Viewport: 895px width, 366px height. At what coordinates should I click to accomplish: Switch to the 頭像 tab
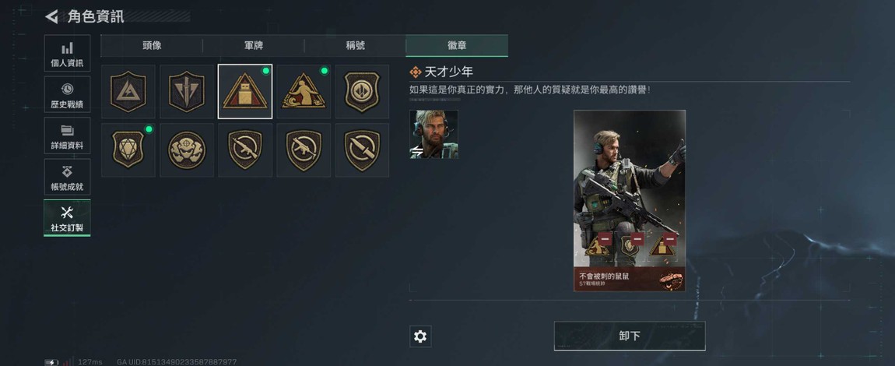(152, 46)
